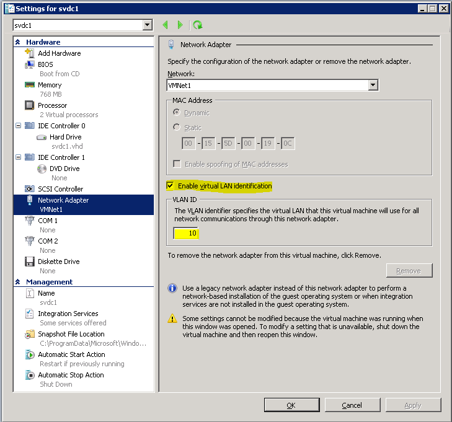
Task: Select the Integration Services icon
Action: [x=29, y=314]
